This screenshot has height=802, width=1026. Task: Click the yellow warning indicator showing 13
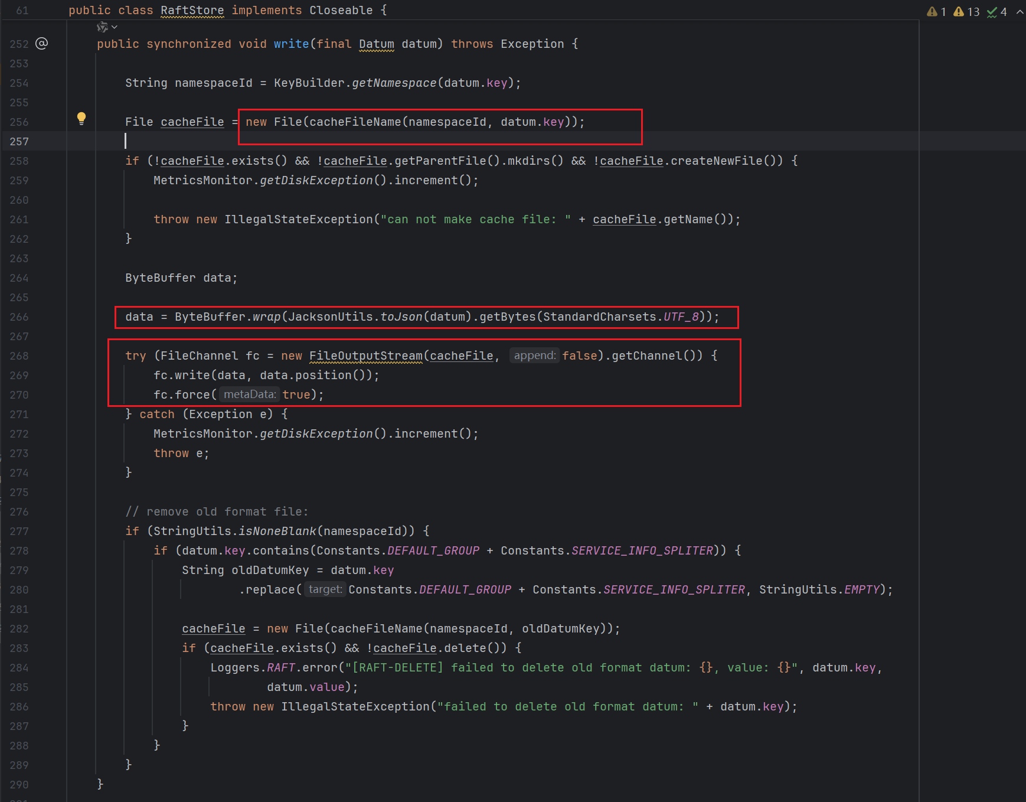[966, 12]
